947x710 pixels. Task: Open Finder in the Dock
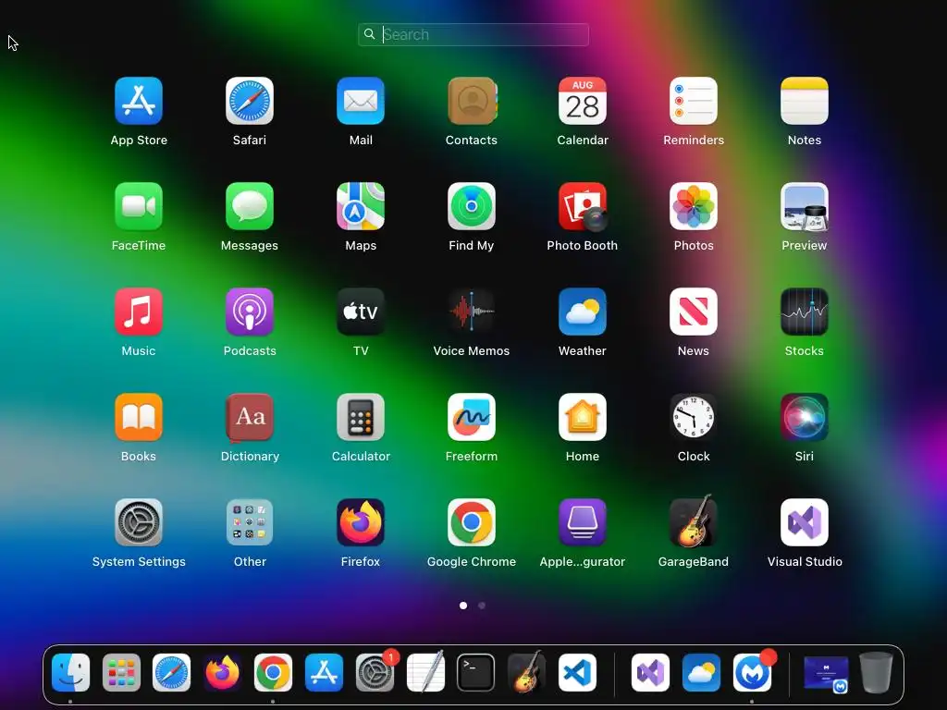click(x=70, y=673)
